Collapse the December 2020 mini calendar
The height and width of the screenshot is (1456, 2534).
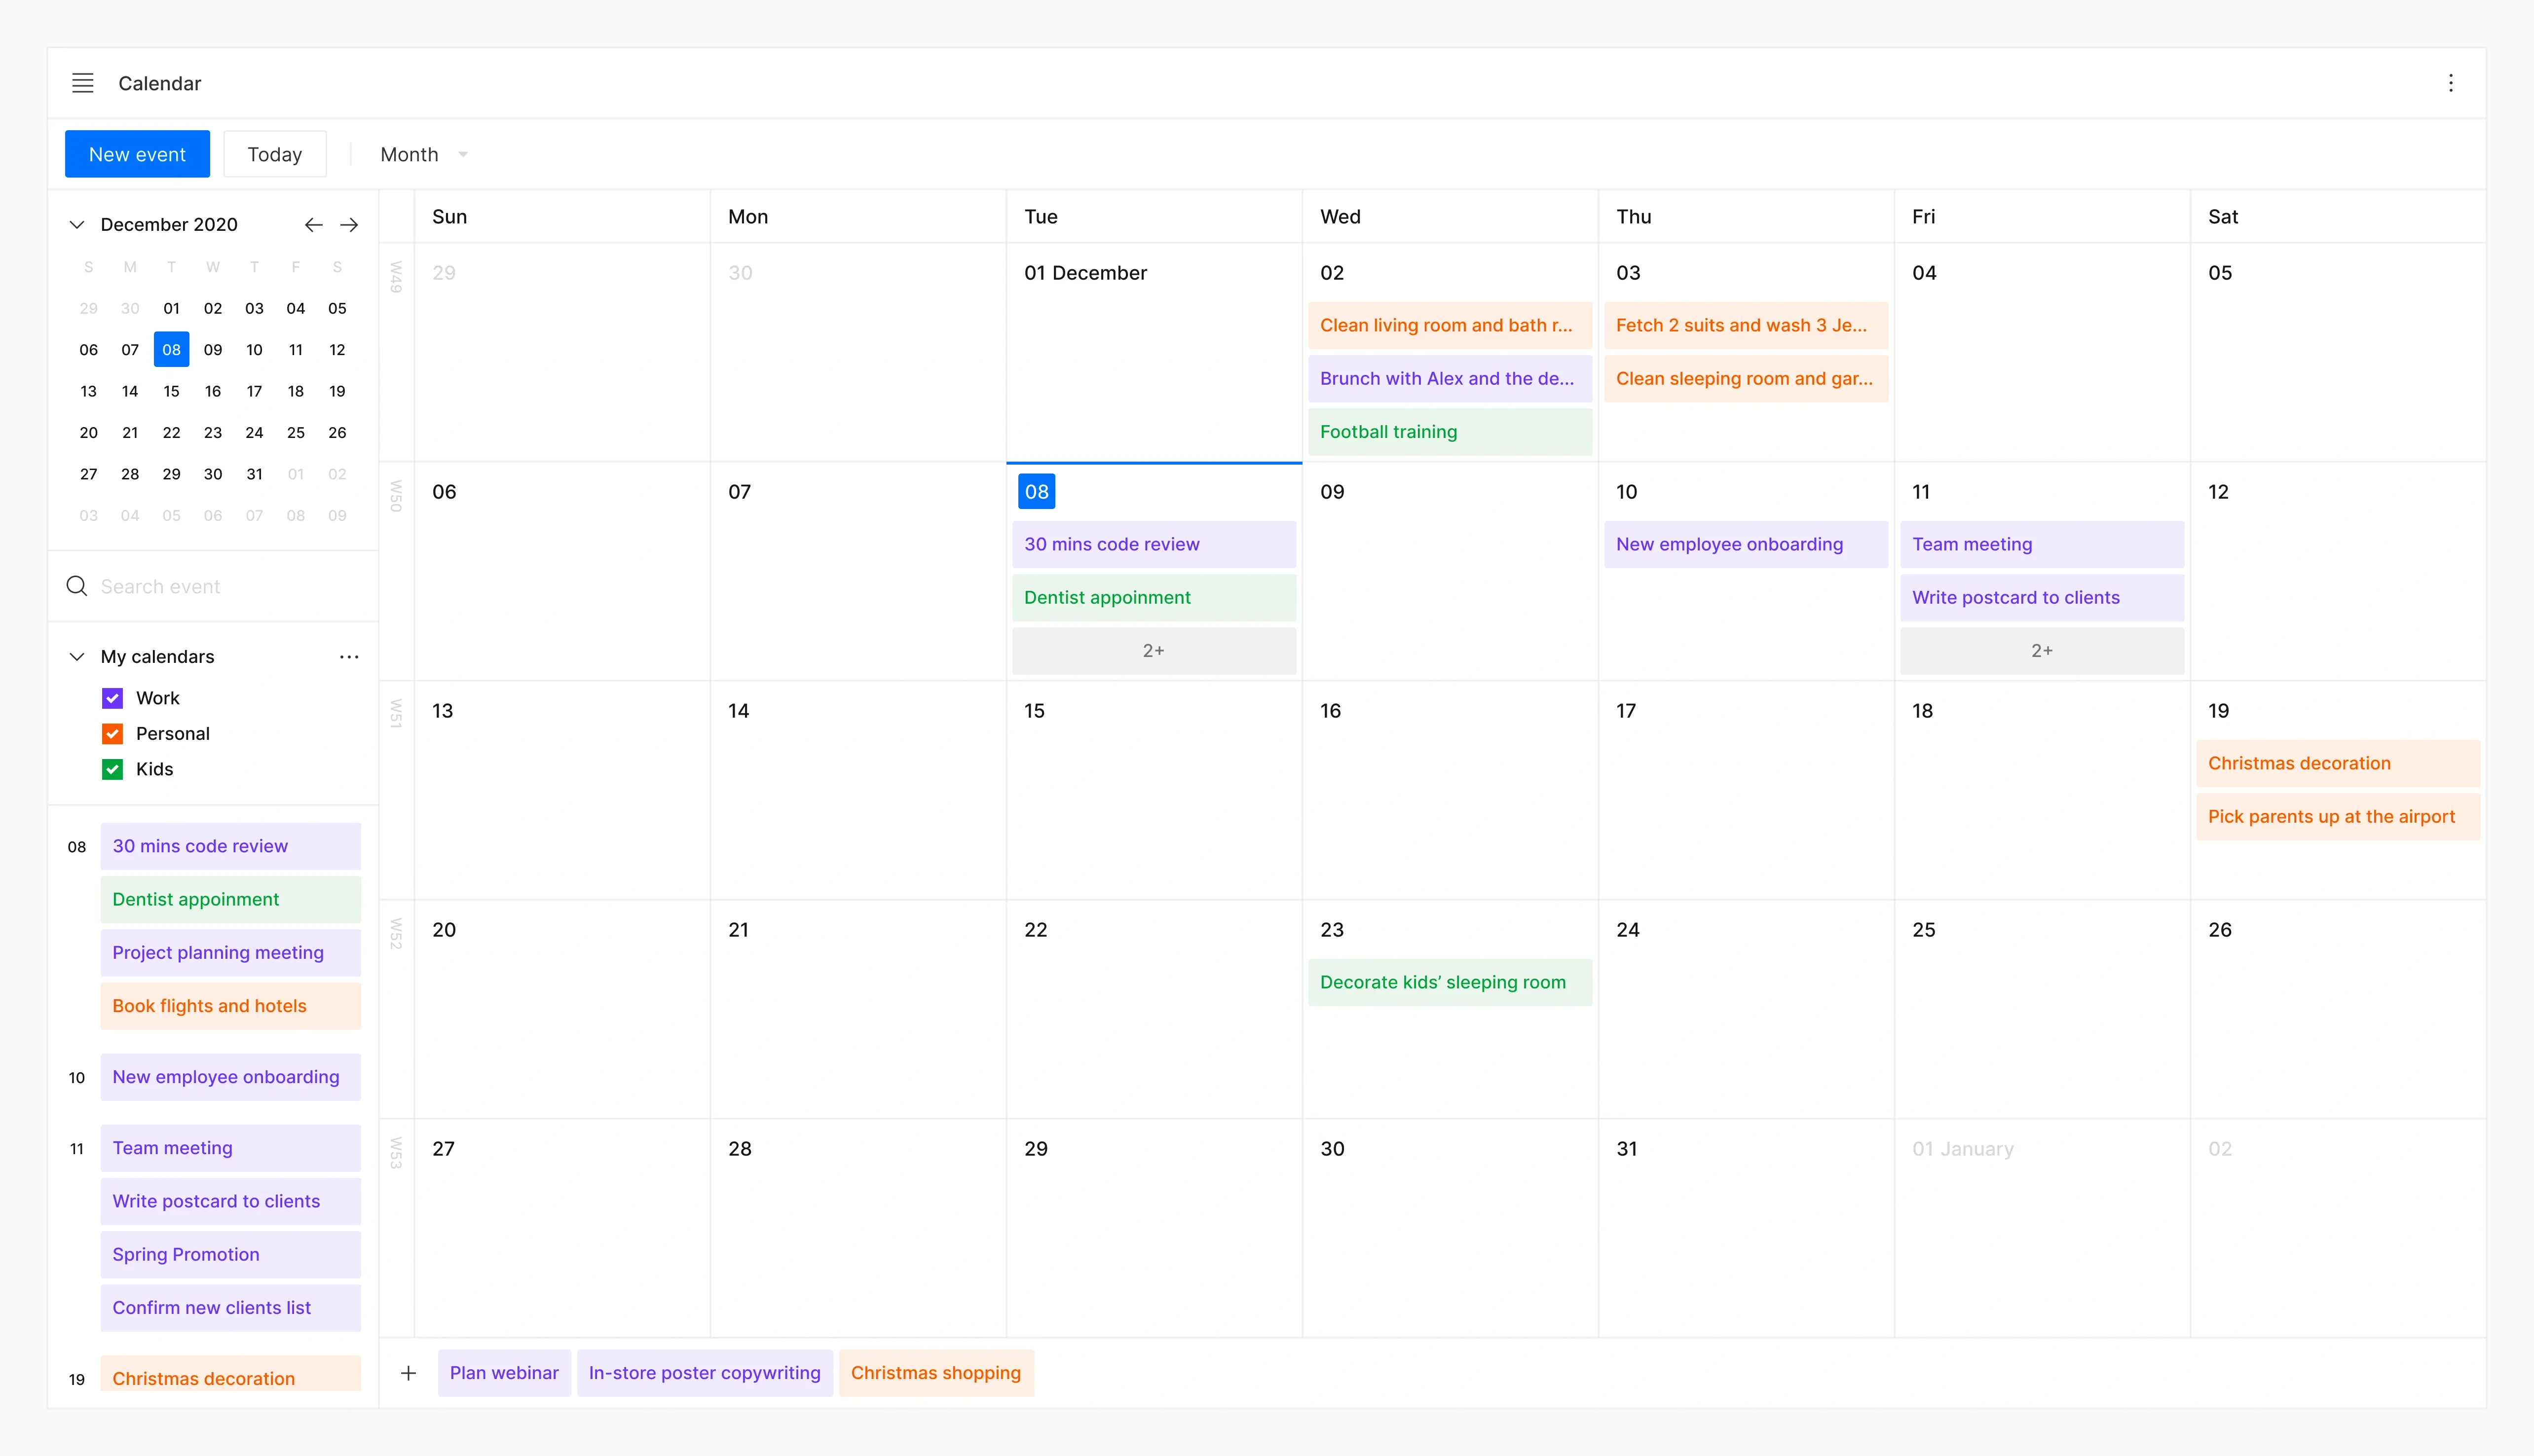click(x=77, y=225)
